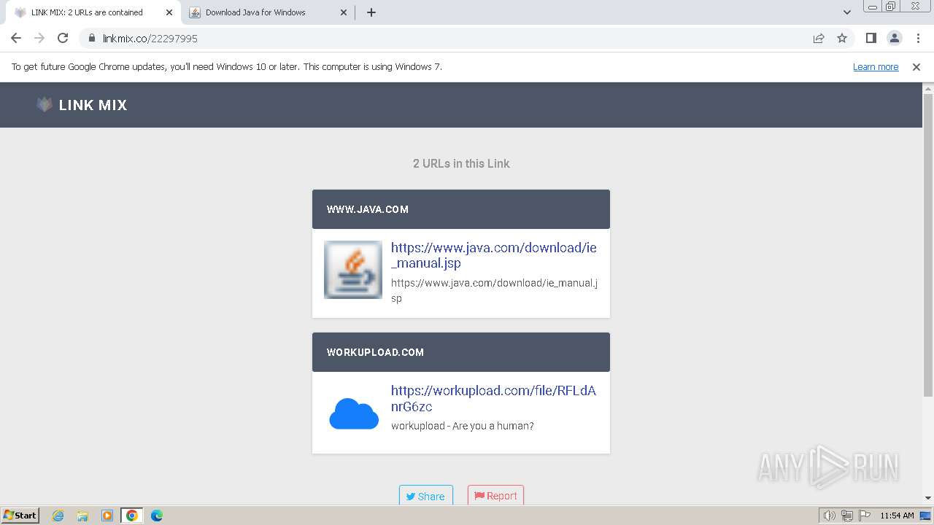Click the Java logo thumbnail
934x525 pixels.
[353, 270]
